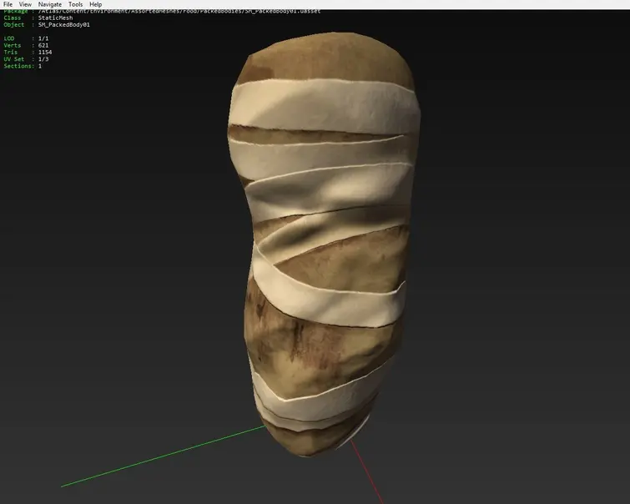Open the Help menu
Image resolution: width=630 pixels, height=504 pixels.
click(x=96, y=4)
